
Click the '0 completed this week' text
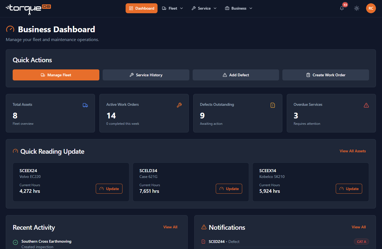tap(123, 124)
